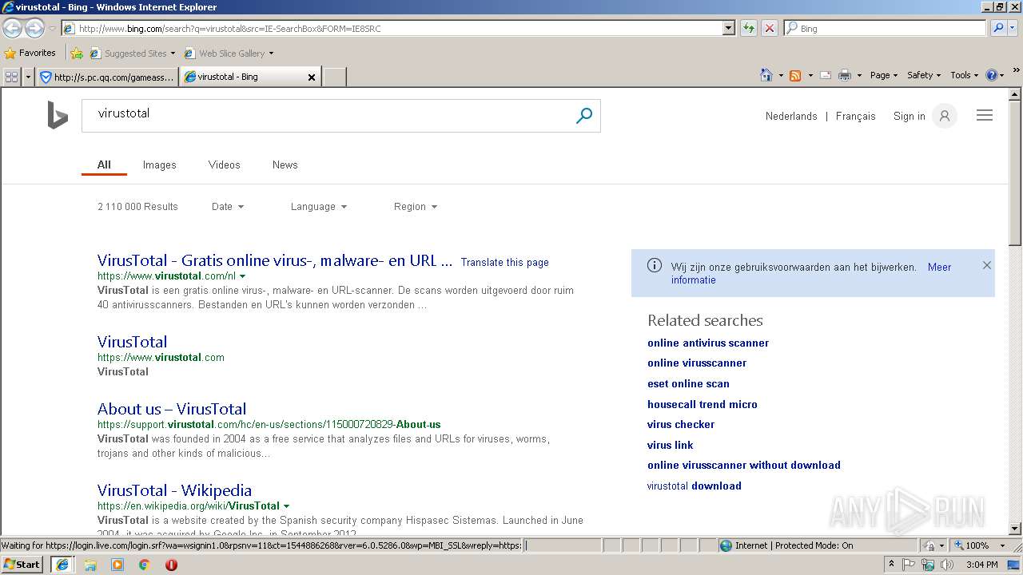Click the IE Back navigation button
This screenshot has width=1023, height=575.
[12, 28]
